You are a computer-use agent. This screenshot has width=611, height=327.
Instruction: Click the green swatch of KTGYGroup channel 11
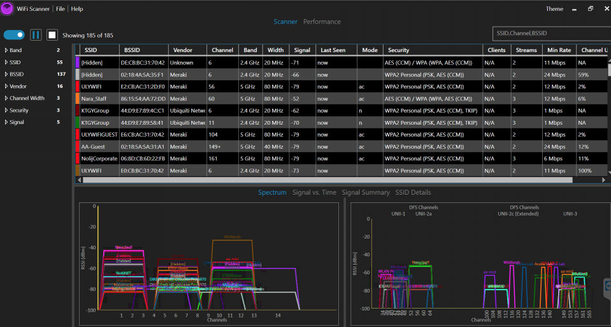[x=77, y=123]
